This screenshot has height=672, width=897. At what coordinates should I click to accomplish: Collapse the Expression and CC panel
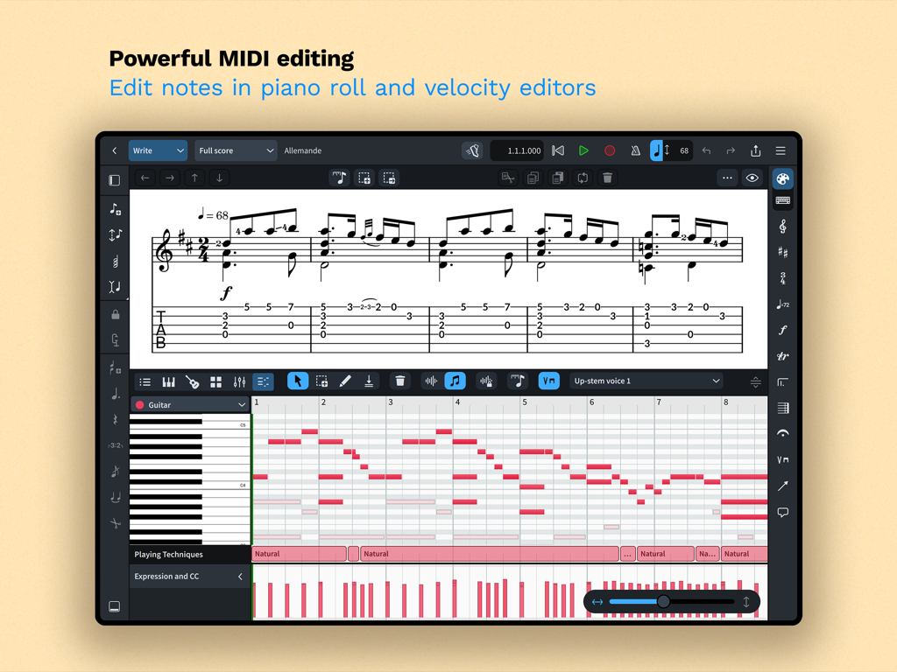tap(242, 576)
